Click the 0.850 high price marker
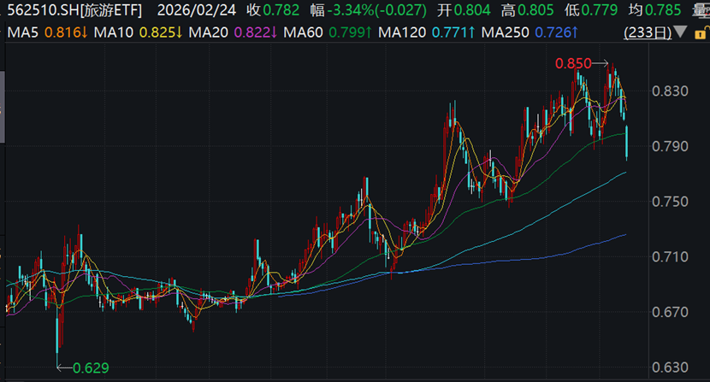The width and height of the screenshot is (710, 382). point(572,64)
